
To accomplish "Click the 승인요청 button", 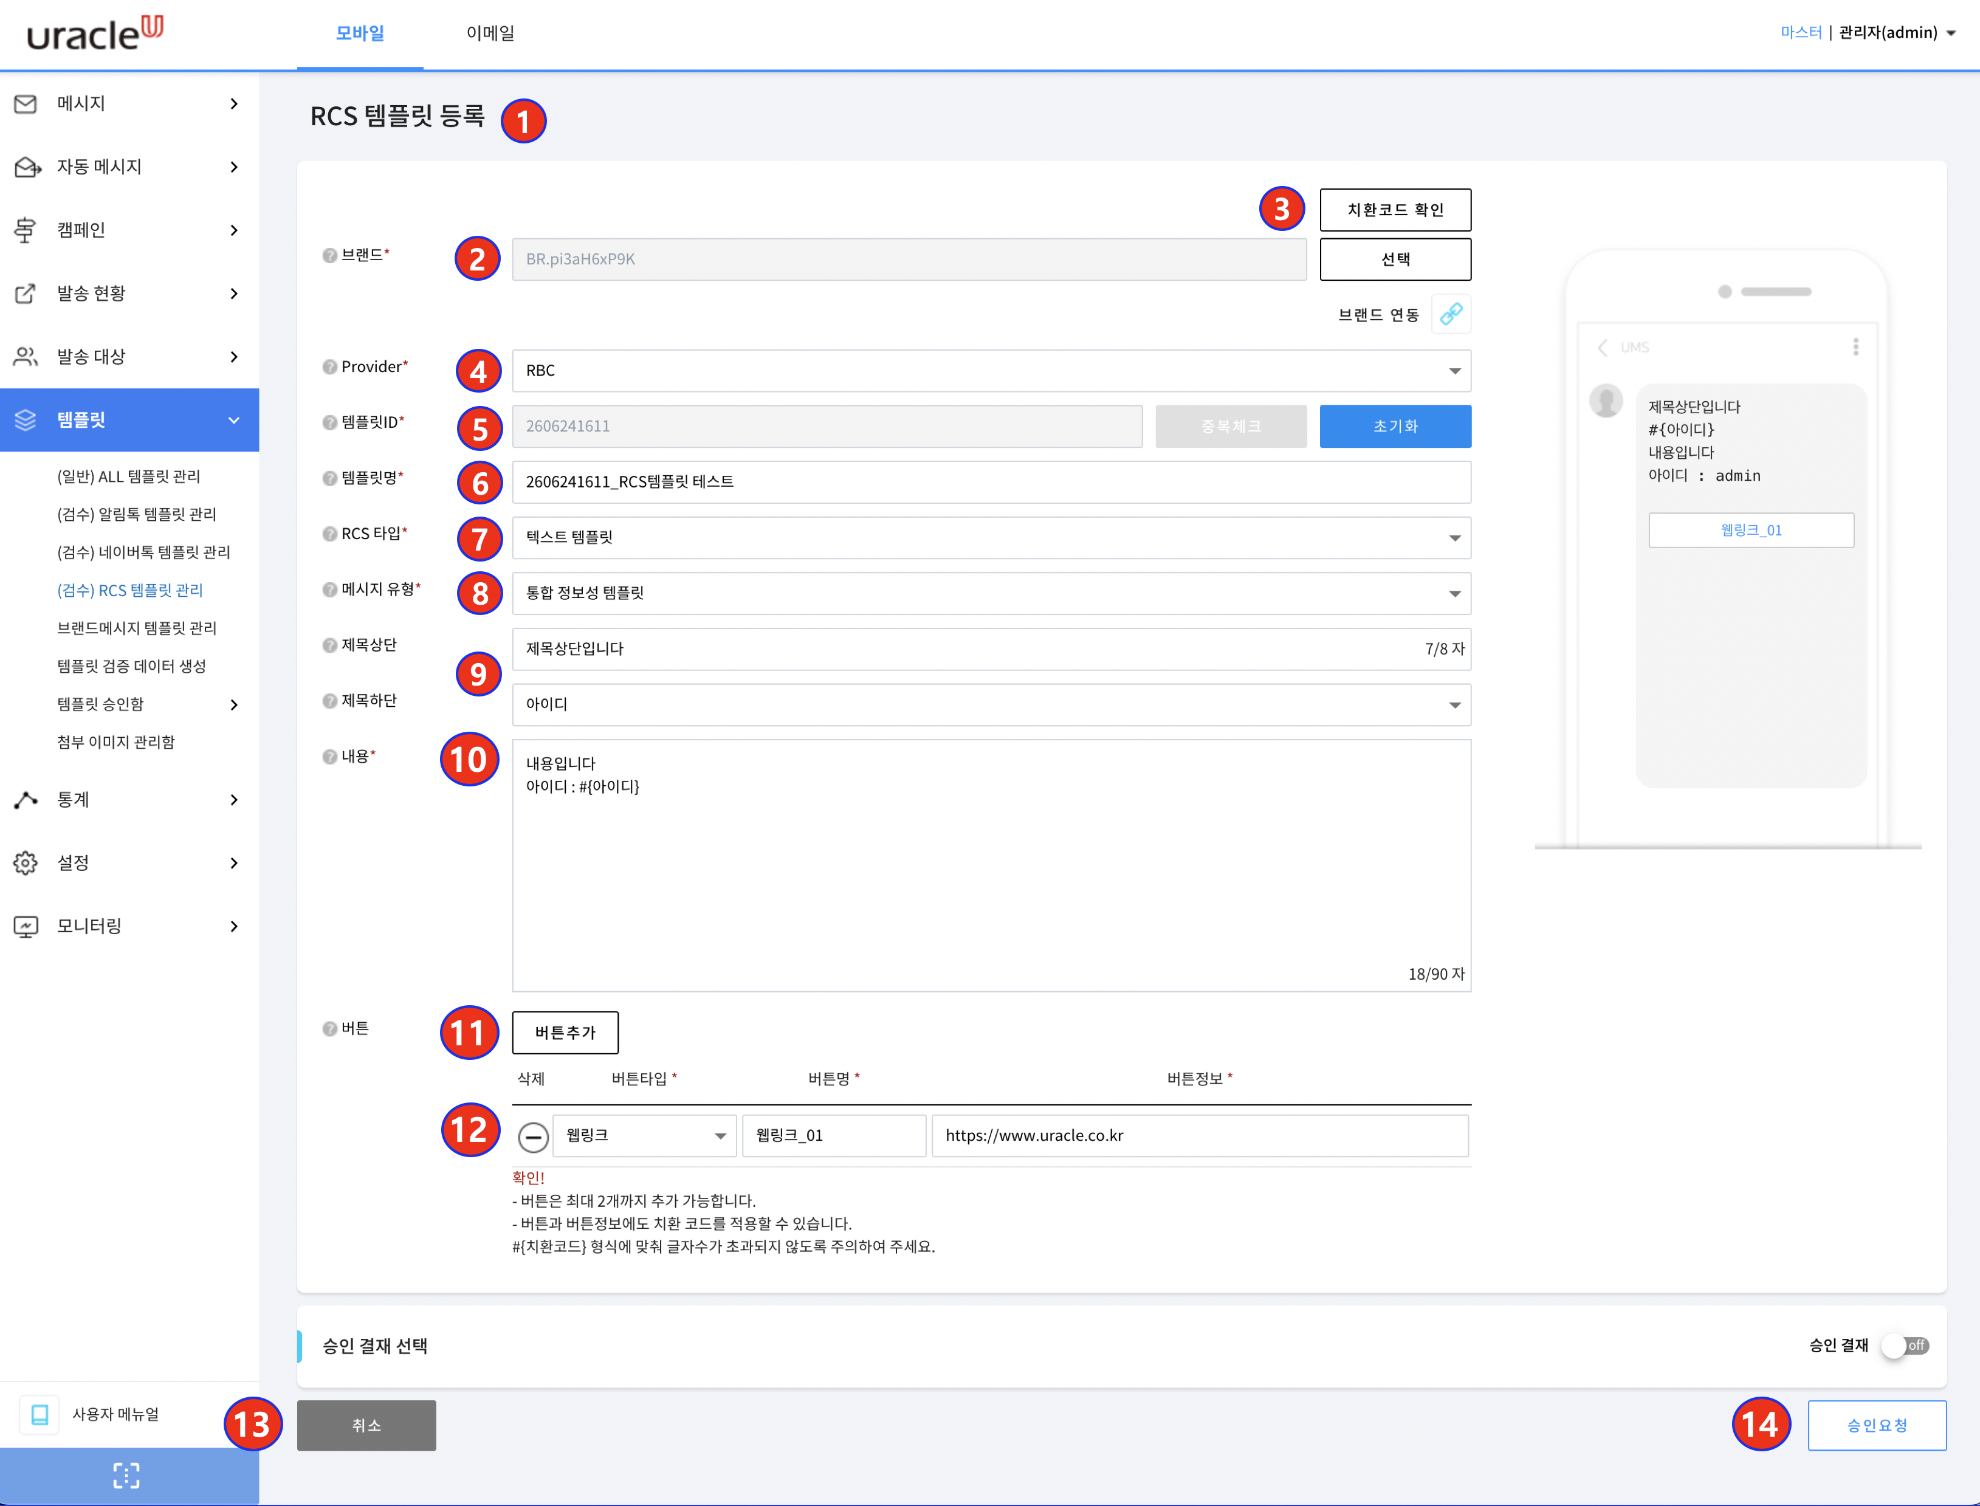I will (x=1877, y=1425).
